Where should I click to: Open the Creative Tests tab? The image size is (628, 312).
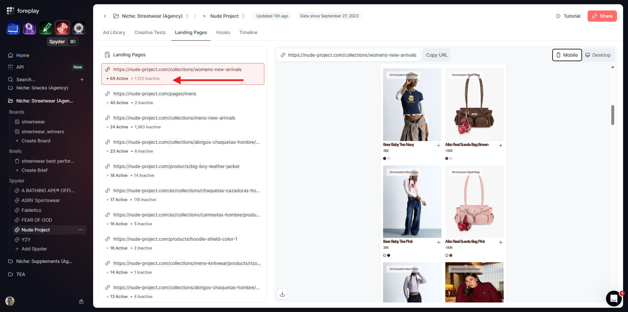[150, 32]
